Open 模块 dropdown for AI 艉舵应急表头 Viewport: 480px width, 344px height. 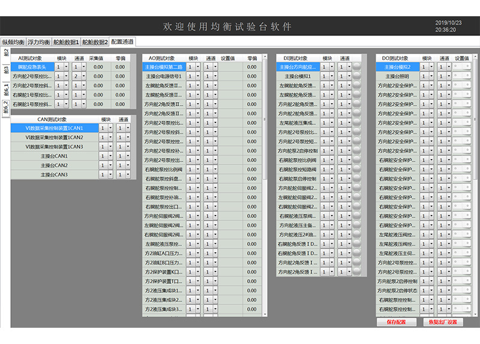pyautogui.click(x=65, y=67)
